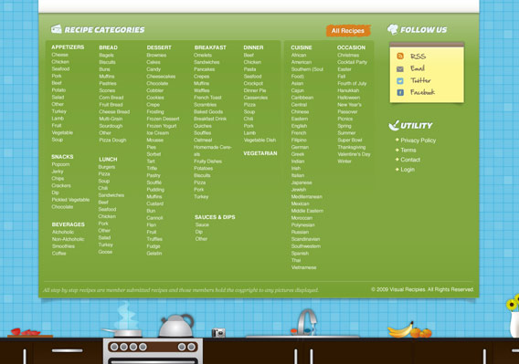519x364 pixels.
Task: Open Bagels under Bread
Action: pos(106,56)
